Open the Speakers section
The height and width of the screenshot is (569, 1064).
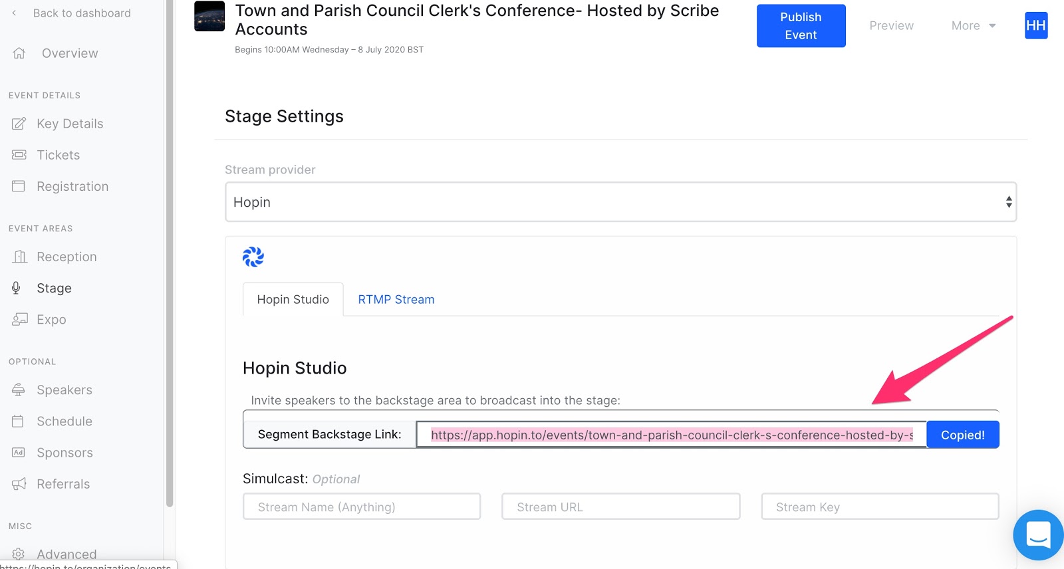pos(65,390)
